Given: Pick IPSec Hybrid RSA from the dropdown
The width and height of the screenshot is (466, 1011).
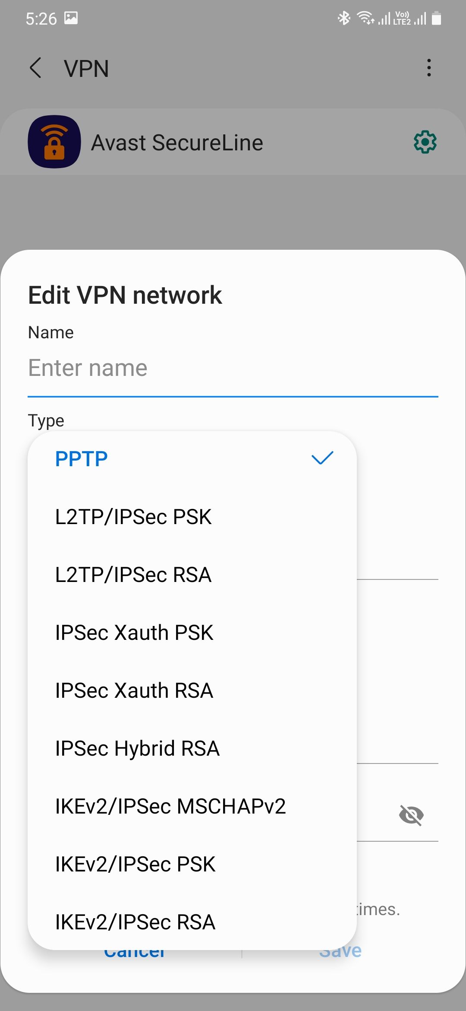Looking at the screenshot, I should click(x=138, y=748).
